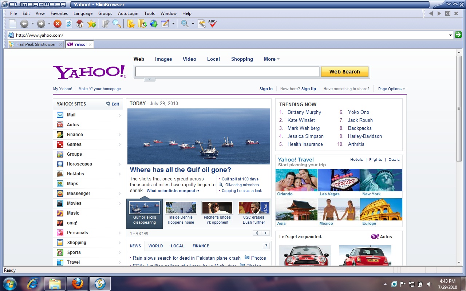Switch to the FlashPeak SlimBrowser tab

click(36, 44)
